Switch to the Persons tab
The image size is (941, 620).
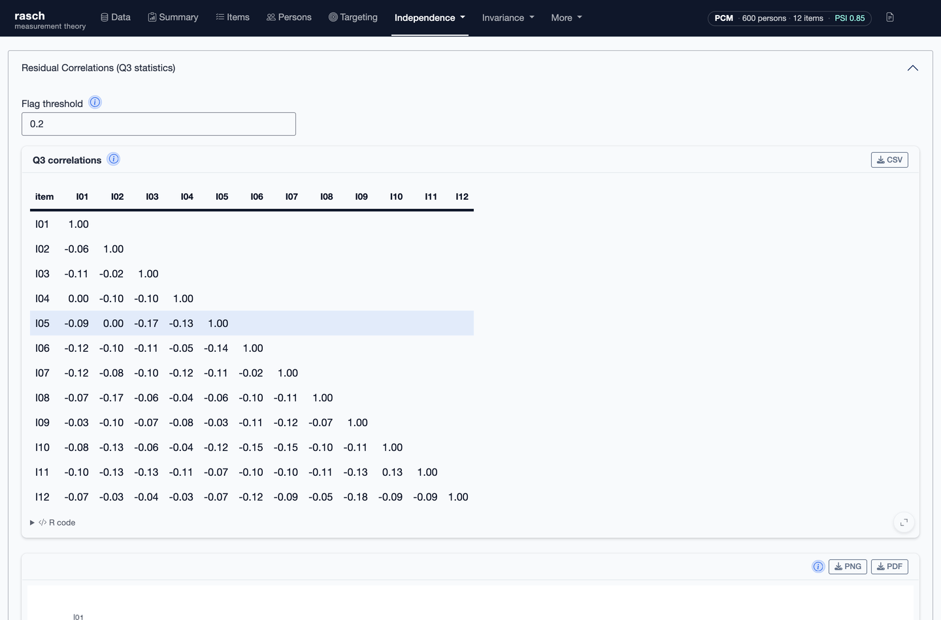tap(289, 18)
